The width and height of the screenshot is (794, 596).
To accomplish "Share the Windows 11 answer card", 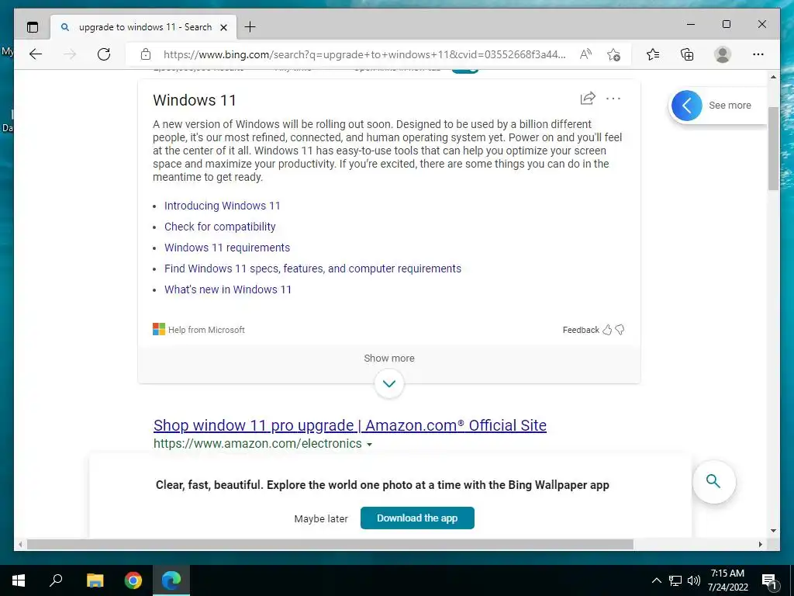I will coord(588,99).
